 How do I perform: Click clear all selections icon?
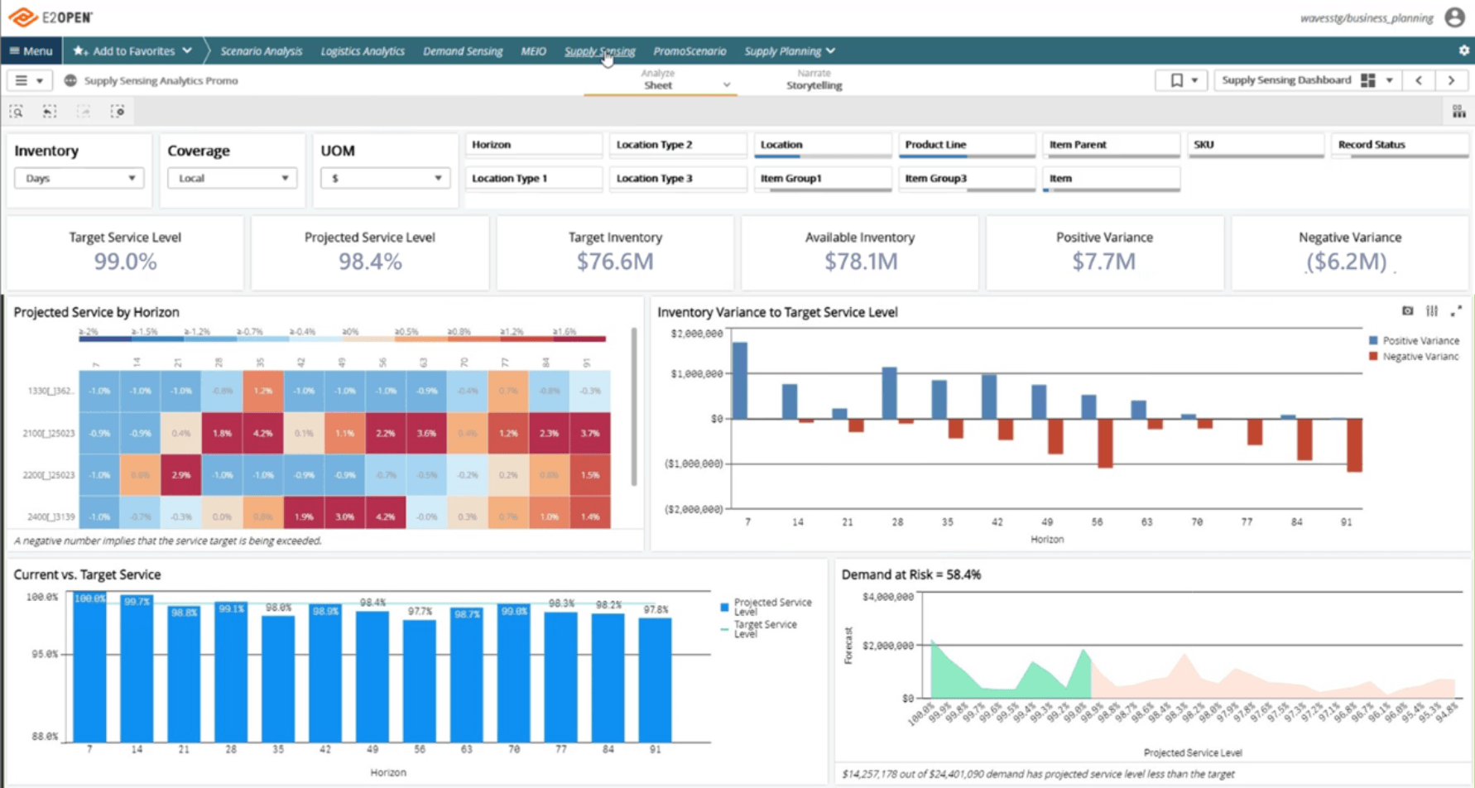118,111
